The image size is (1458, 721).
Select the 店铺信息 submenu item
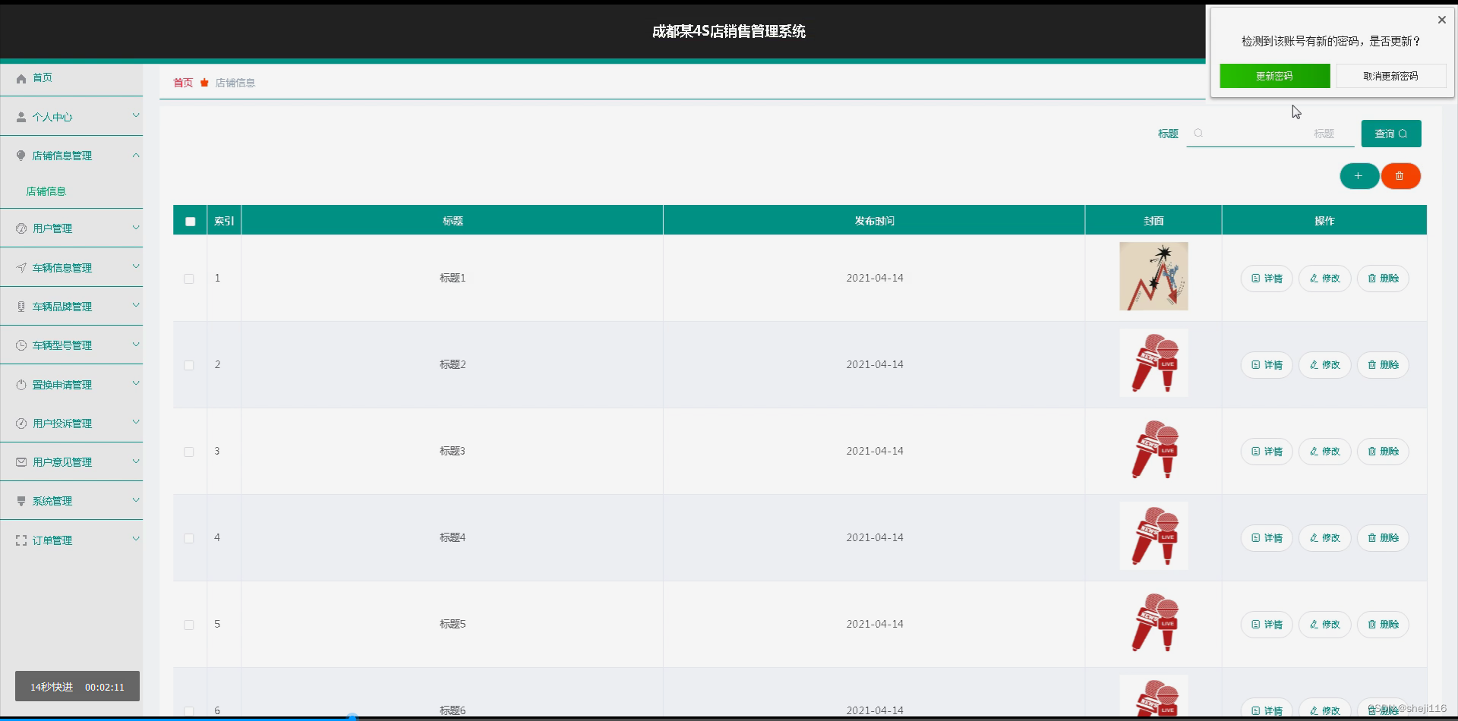(46, 190)
